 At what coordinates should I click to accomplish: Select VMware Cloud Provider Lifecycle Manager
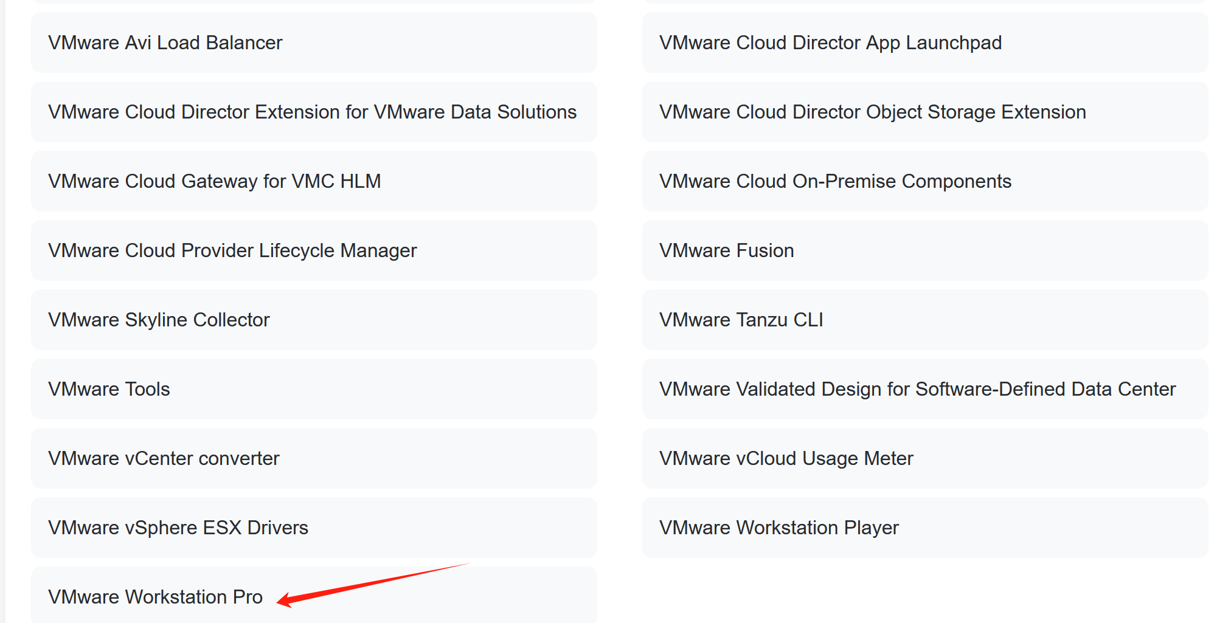(314, 250)
